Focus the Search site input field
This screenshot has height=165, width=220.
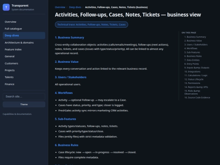coord(24,97)
